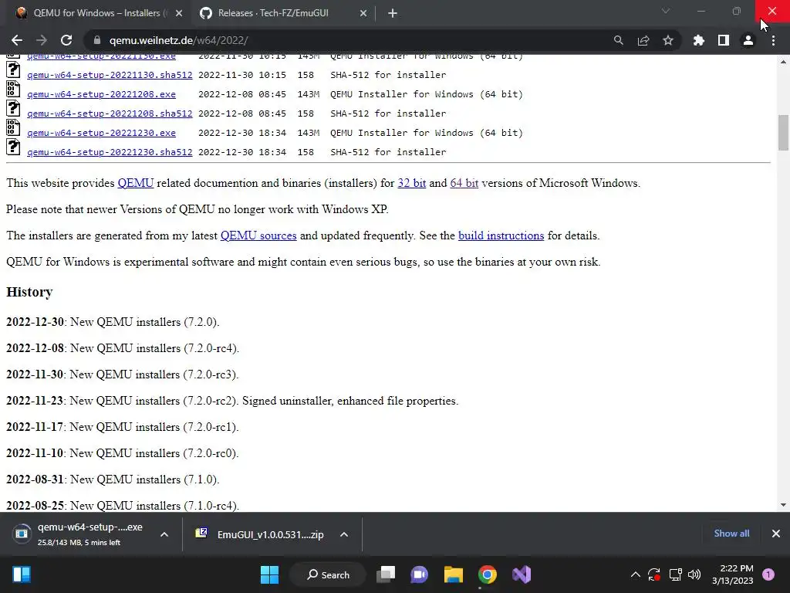Open the notification count badge

[x=768, y=574]
